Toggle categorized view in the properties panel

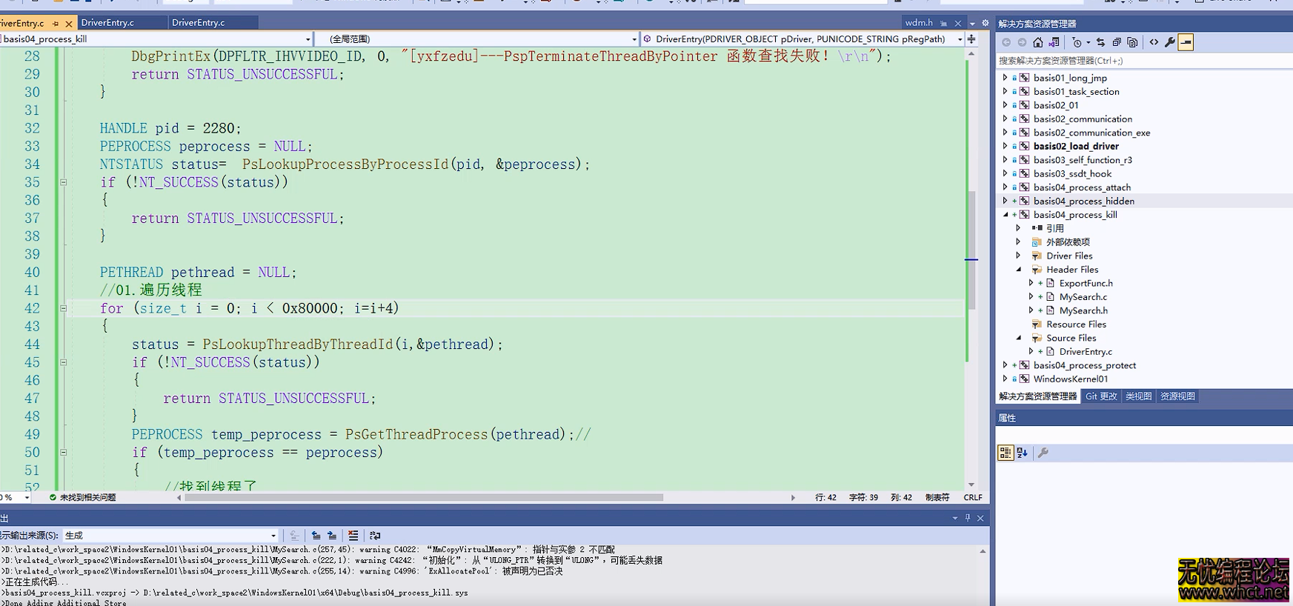(1005, 453)
